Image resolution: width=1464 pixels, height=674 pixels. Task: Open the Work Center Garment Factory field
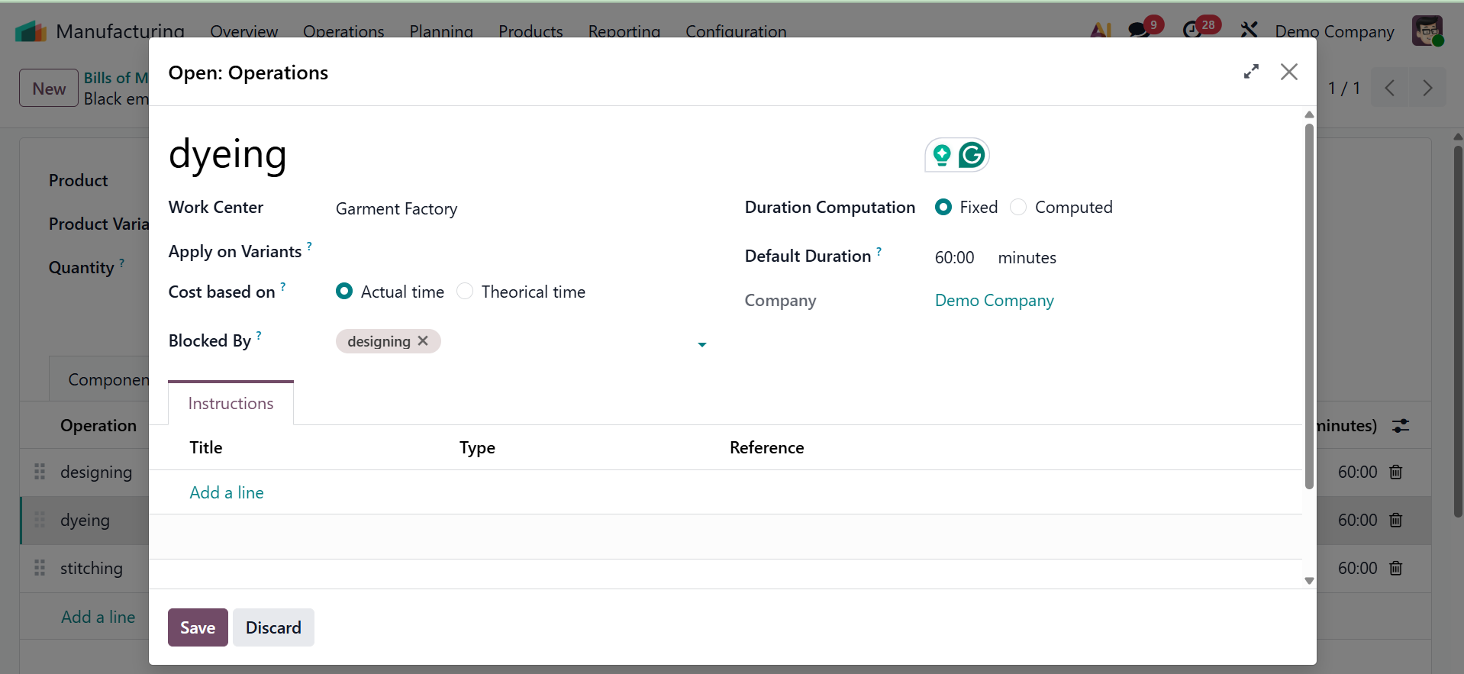pos(396,209)
